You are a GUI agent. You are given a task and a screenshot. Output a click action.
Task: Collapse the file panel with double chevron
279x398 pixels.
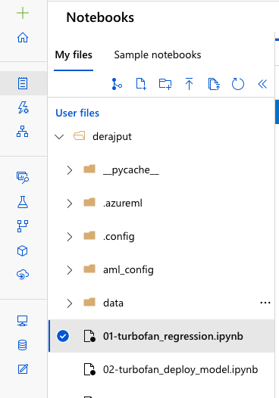[x=262, y=84]
